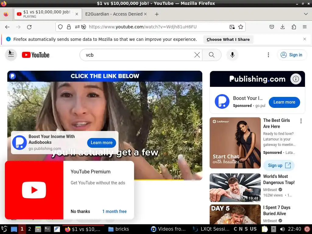Click the address bar URL

tap(143, 27)
